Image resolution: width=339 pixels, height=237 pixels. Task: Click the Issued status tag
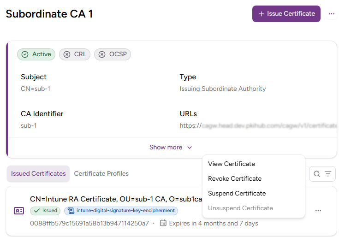pyautogui.click(x=45, y=211)
